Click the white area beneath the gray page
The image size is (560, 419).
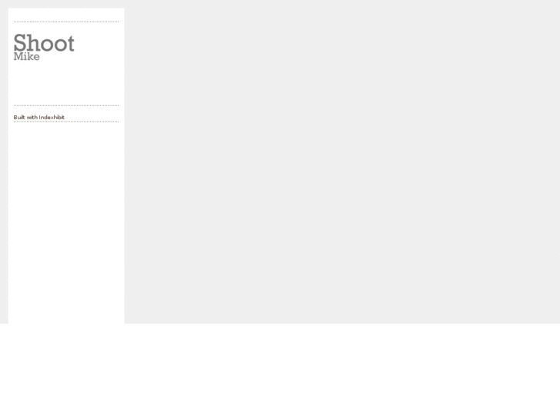point(280,371)
